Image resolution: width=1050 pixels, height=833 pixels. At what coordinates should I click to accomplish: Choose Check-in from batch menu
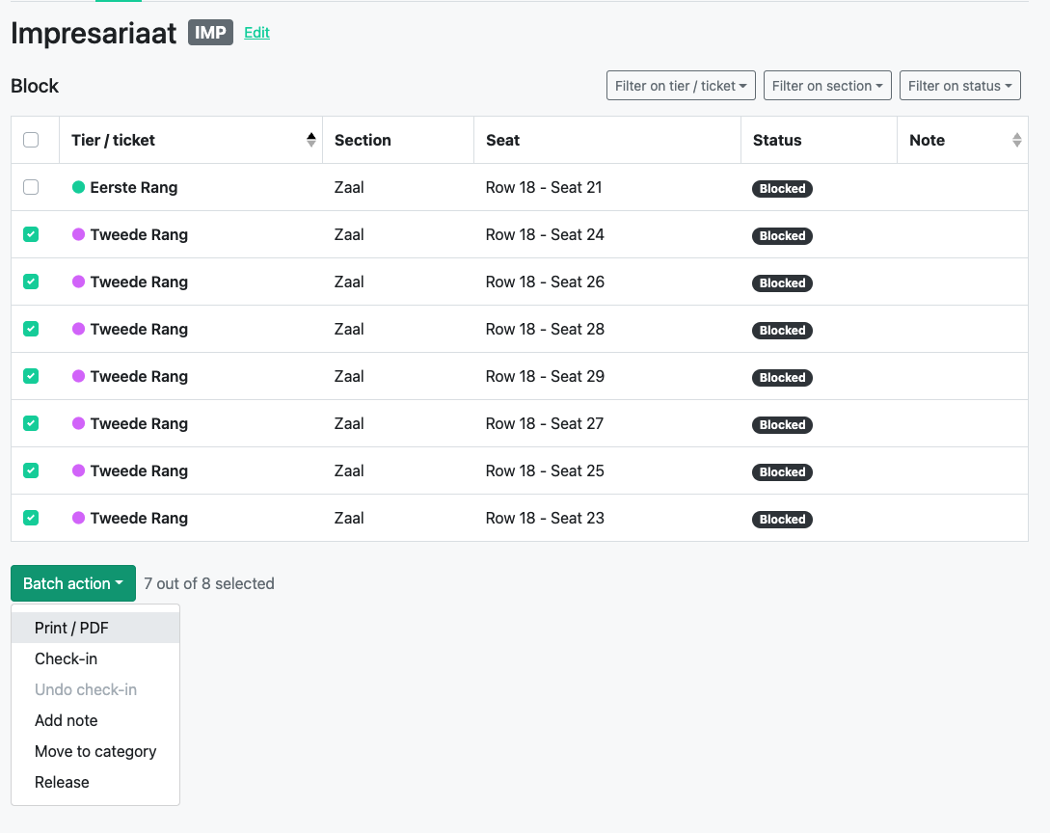pos(95,658)
